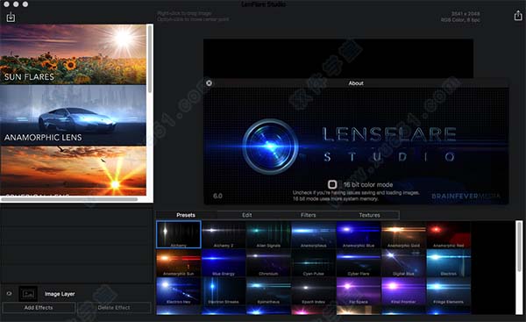Choose the Fringe Elements preset
This screenshot has height=322, width=526.
449,290
